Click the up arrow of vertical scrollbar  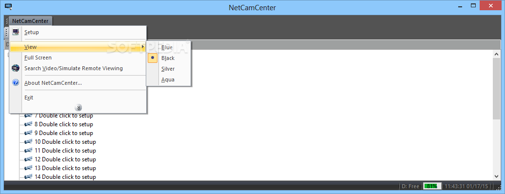click(x=496, y=54)
